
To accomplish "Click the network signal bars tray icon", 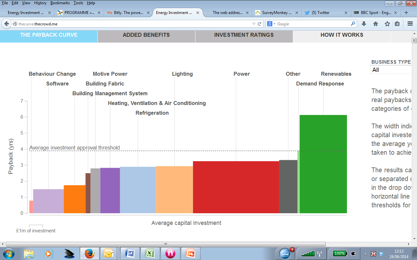I will 308,253.
